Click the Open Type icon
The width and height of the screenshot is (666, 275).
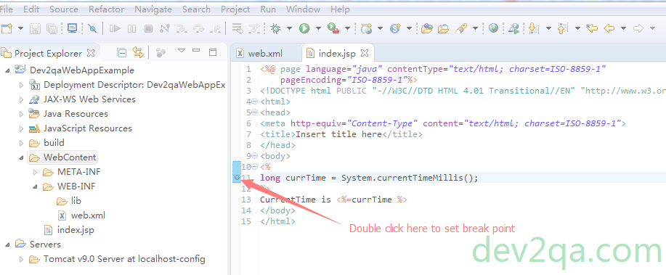(427, 28)
